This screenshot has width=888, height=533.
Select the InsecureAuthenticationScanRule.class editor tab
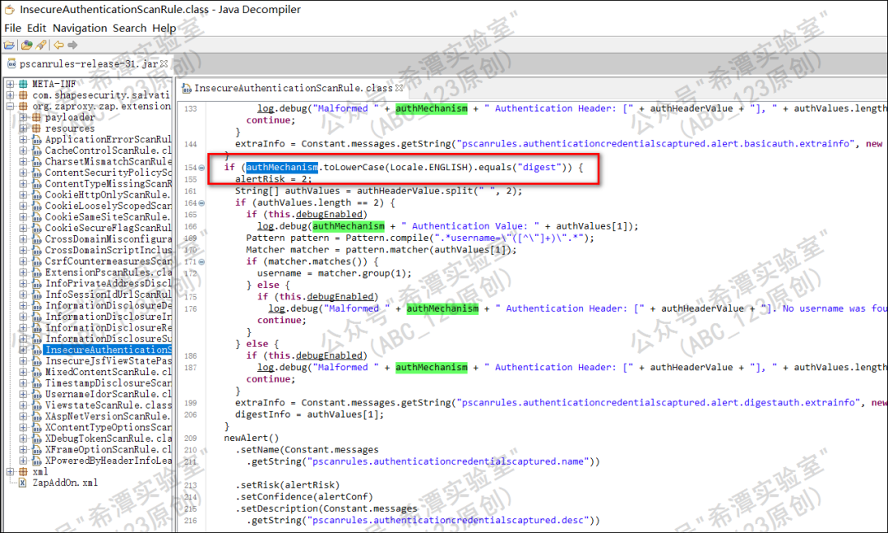coord(293,88)
